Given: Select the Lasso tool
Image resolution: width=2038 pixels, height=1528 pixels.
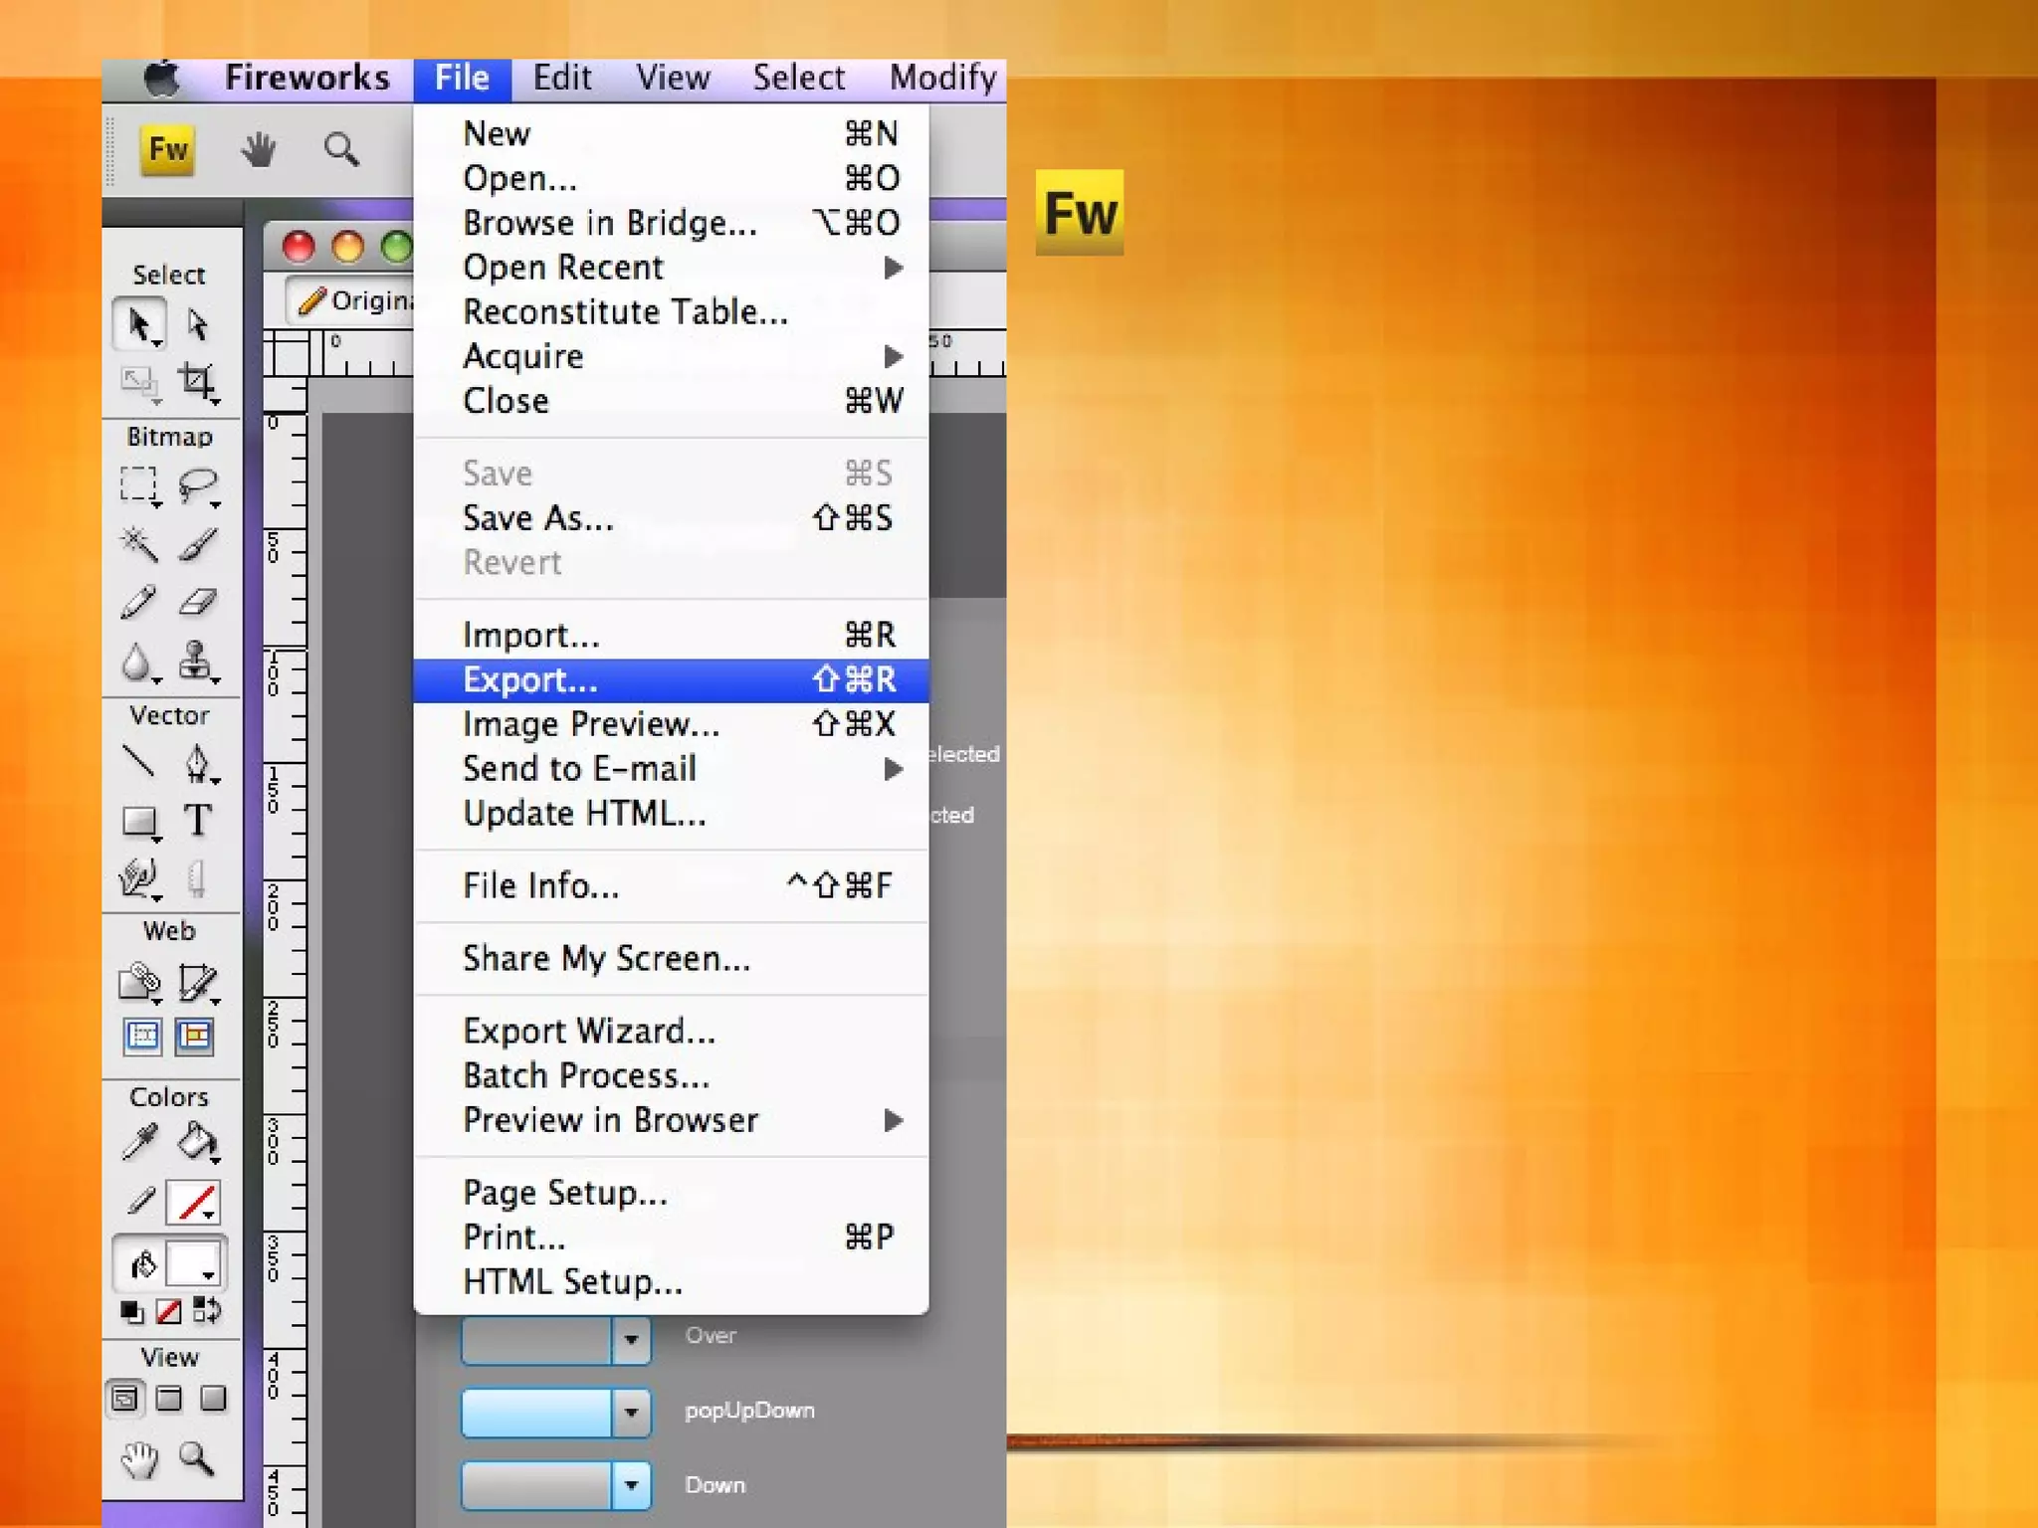Looking at the screenshot, I should tap(197, 485).
